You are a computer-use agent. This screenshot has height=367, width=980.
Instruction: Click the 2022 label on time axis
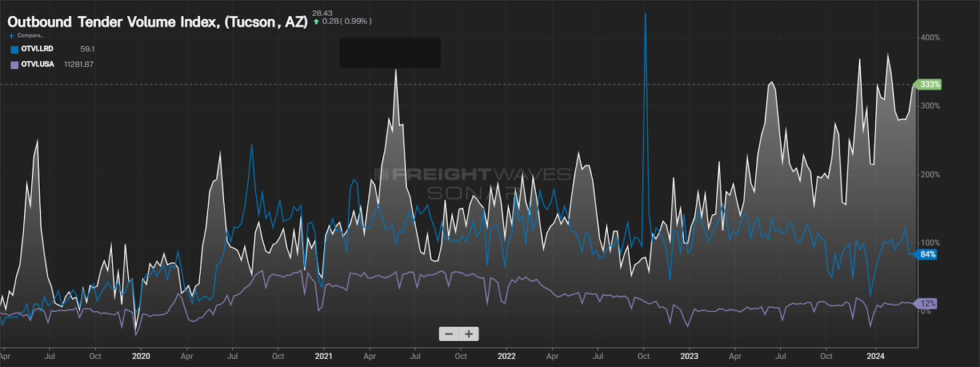(x=507, y=356)
